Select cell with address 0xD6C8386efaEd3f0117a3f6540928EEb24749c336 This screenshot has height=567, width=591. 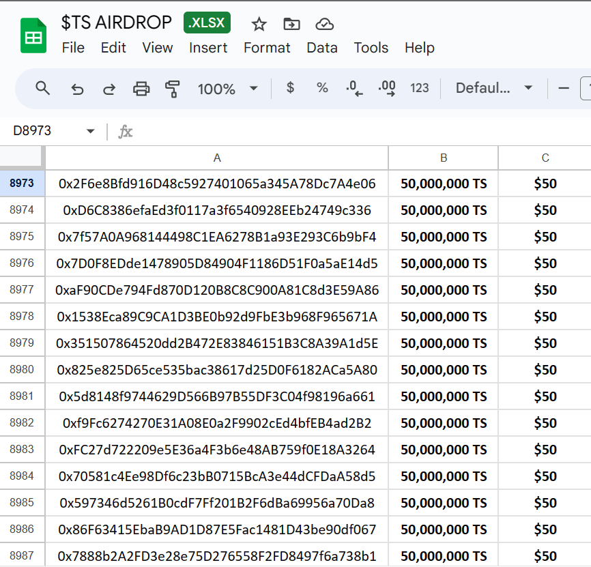217,210
